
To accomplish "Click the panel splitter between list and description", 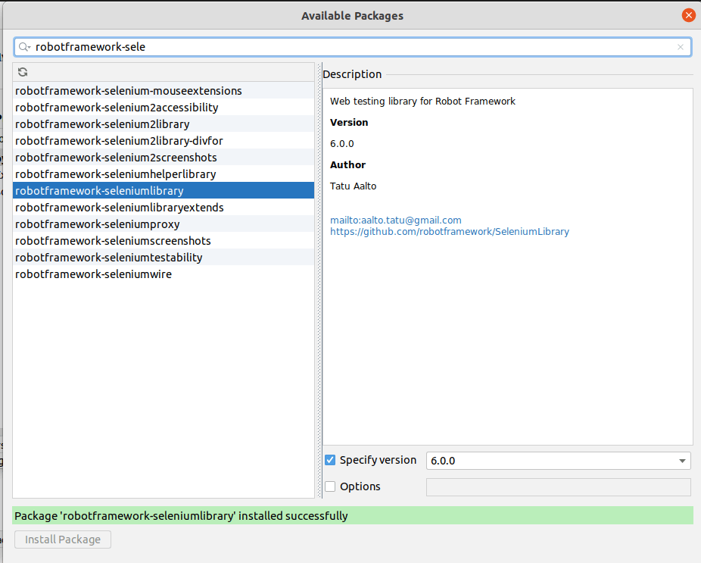I will 319,280.
